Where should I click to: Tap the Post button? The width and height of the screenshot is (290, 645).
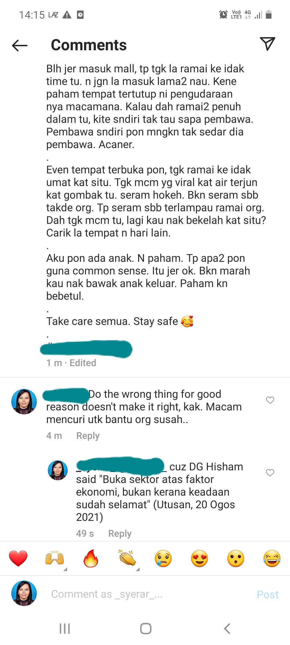coord(267,594)
